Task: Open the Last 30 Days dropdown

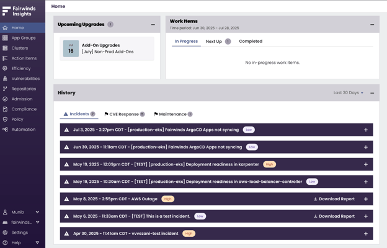Action: click(349, 93)
